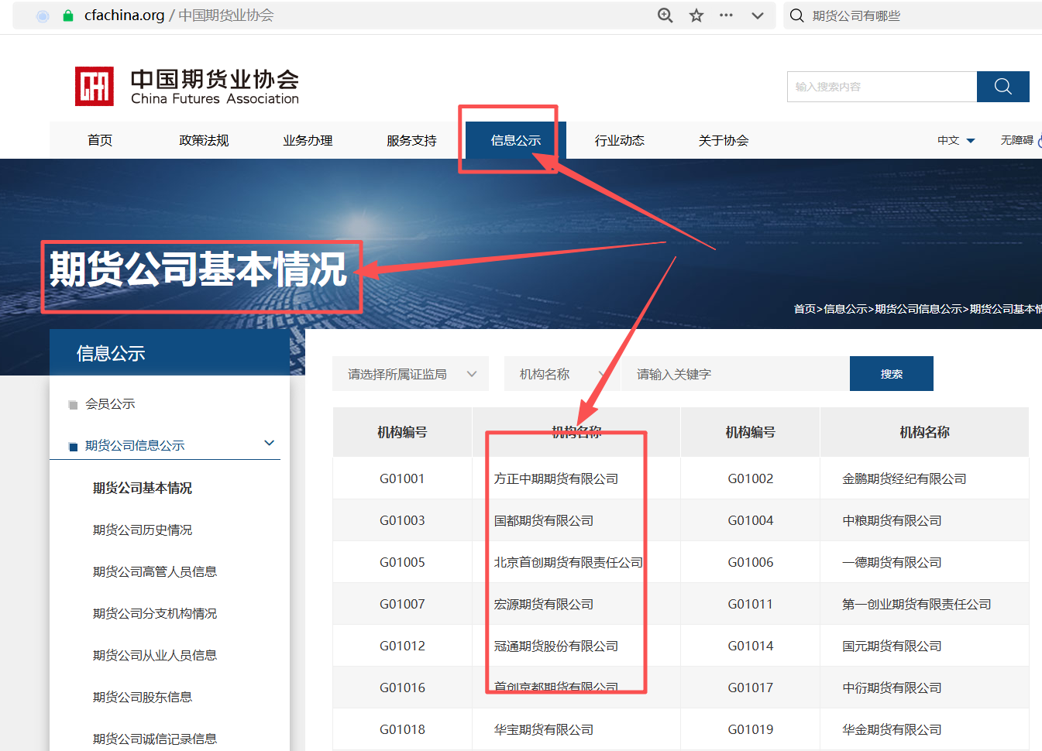Click the 请输入关键字 keyword input

coord(735,374)
